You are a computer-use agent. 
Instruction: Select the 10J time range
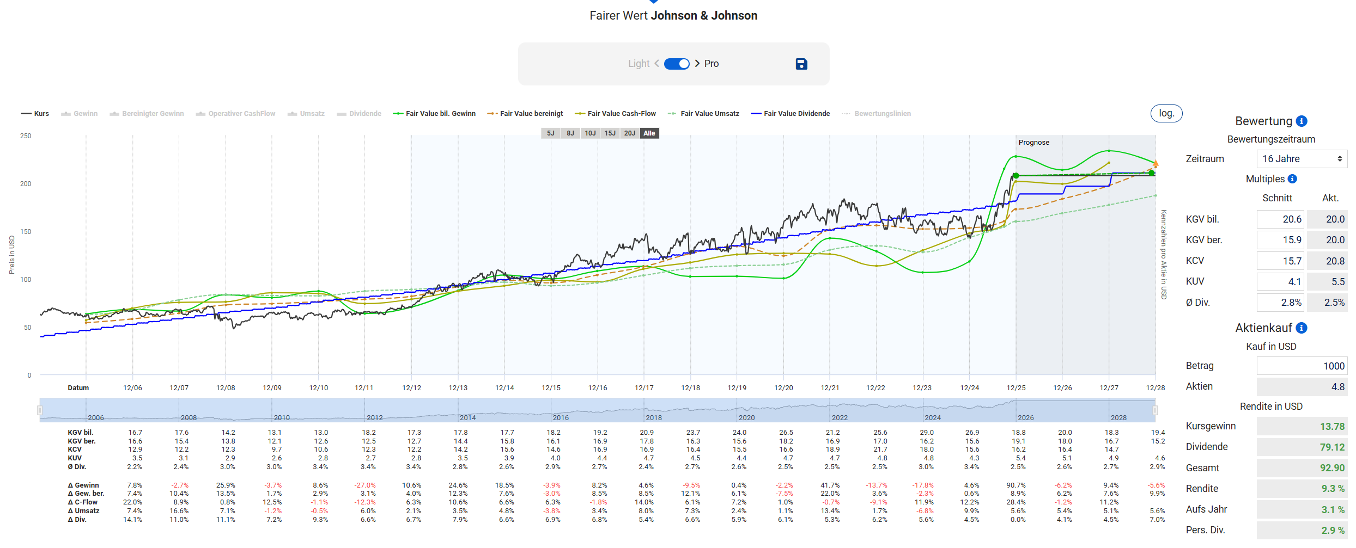click(590, 133)
